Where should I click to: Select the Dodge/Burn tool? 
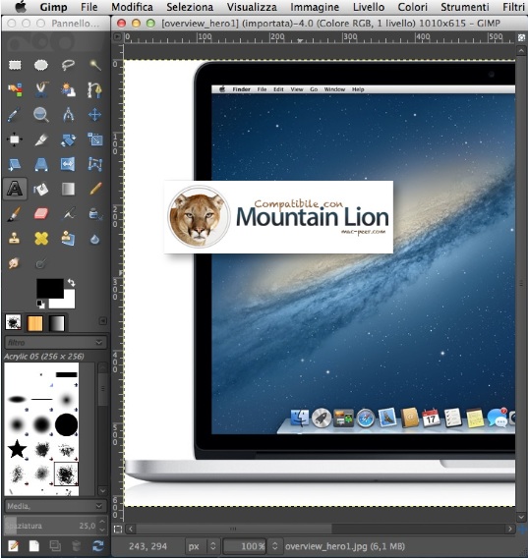click(41, 263)
